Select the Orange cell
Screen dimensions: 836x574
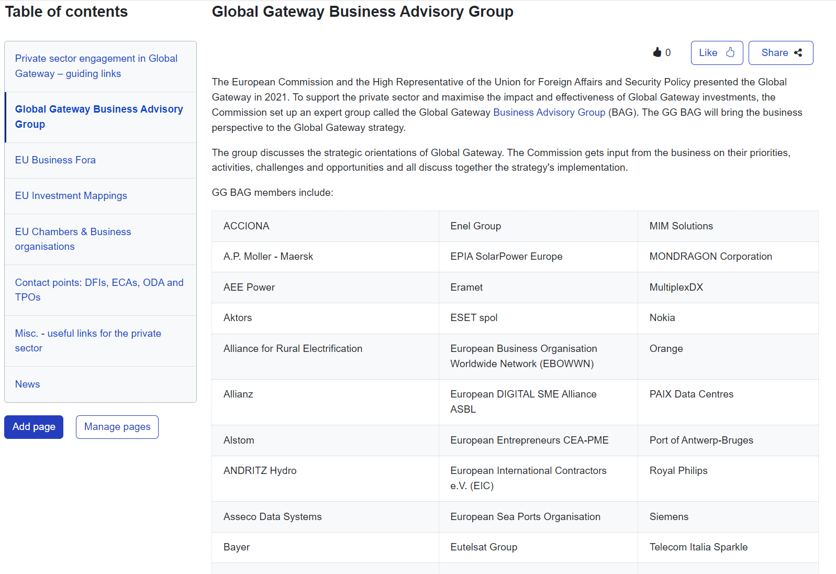[x=728, y=357]
